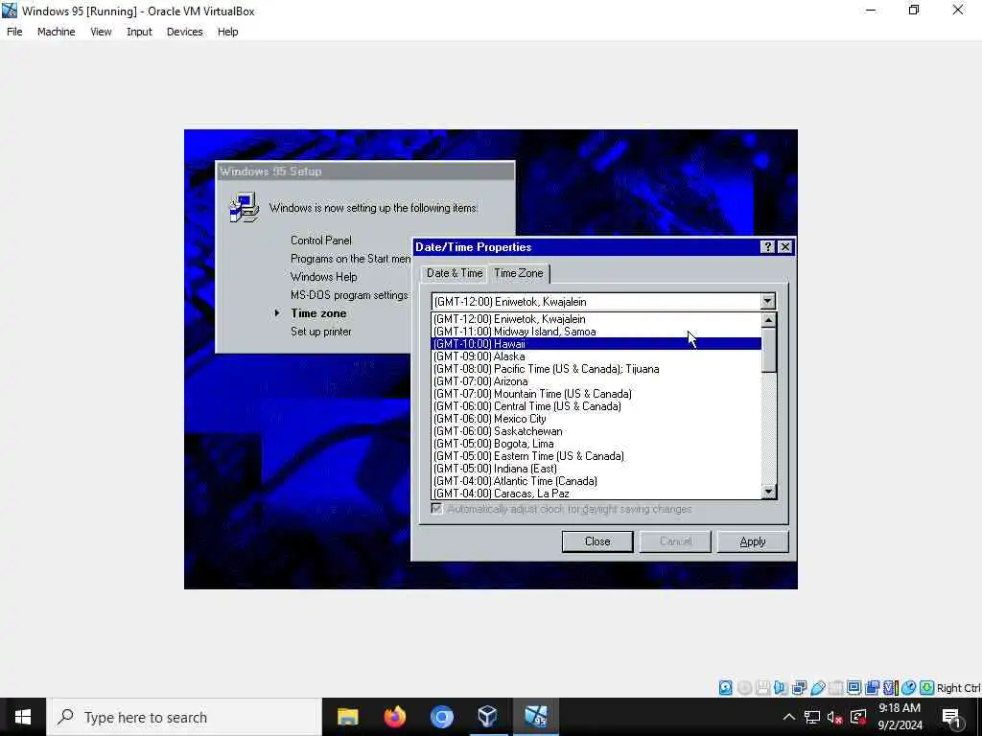The image size is (982, 736).
Task: Click the time zone list scrollbar thumb
Action: [x=768, y=350]
